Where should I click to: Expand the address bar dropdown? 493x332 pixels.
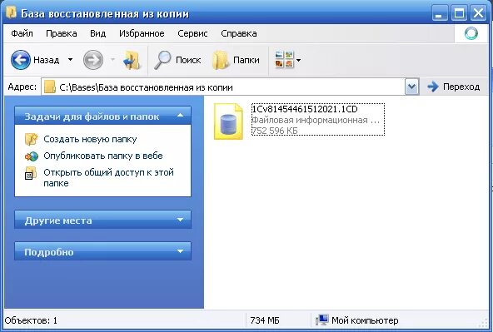tap(412, 87)
